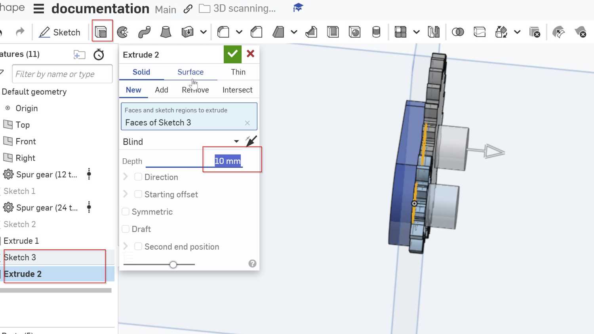Click the Main branch label
Screen dimensions: 594x334
coord(166,9)
